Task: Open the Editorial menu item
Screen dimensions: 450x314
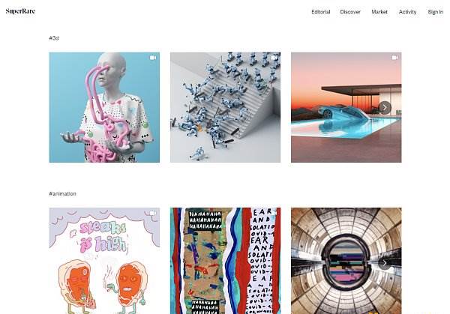Action: (x=321, y=12)
